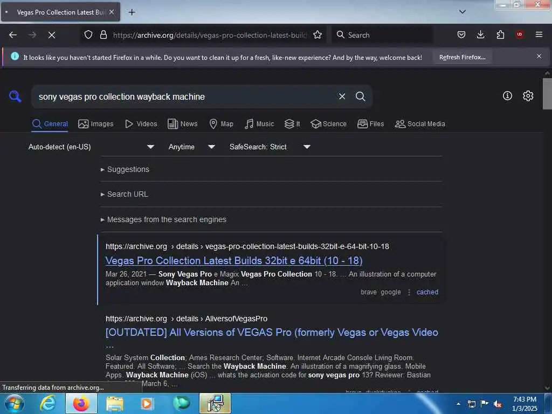This screenshot has height=414, width=552.
Task: Save page to Pocket
Action: coord(461,35)
